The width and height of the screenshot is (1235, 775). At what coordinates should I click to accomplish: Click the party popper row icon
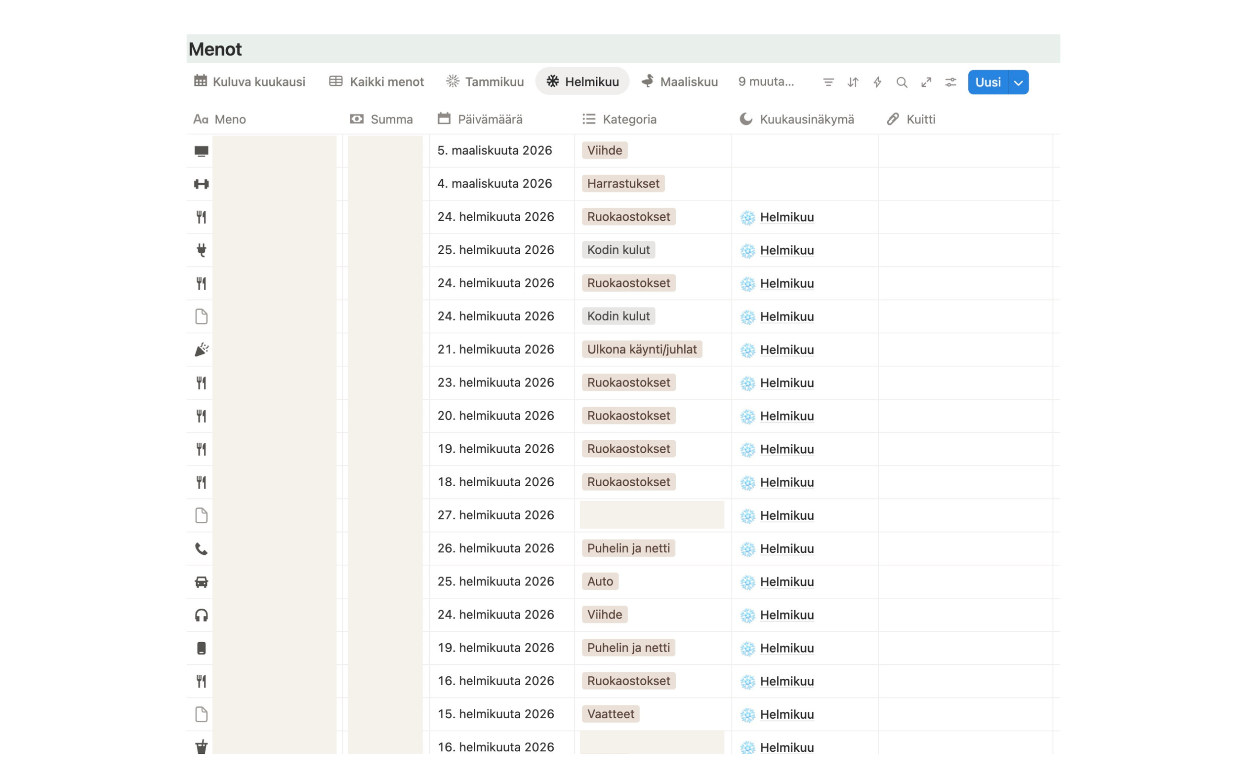point(201,349)
